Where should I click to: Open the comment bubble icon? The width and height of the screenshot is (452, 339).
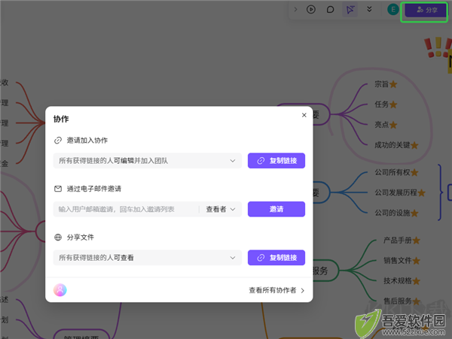coord(331,10)
